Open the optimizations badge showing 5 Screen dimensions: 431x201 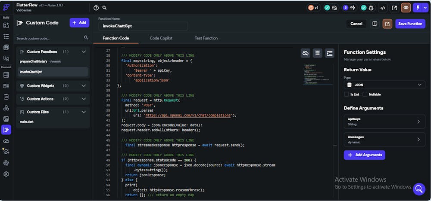349,8
